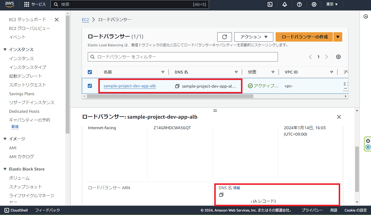The width and height of the screenshot is (371, 215).
Task: Open Dedicated Hosts in sidebar
Action: [24, 111]
